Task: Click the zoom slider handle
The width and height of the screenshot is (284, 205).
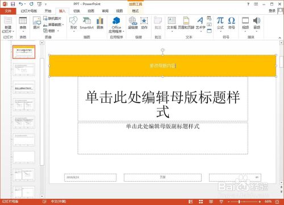Action: (239, 202)
